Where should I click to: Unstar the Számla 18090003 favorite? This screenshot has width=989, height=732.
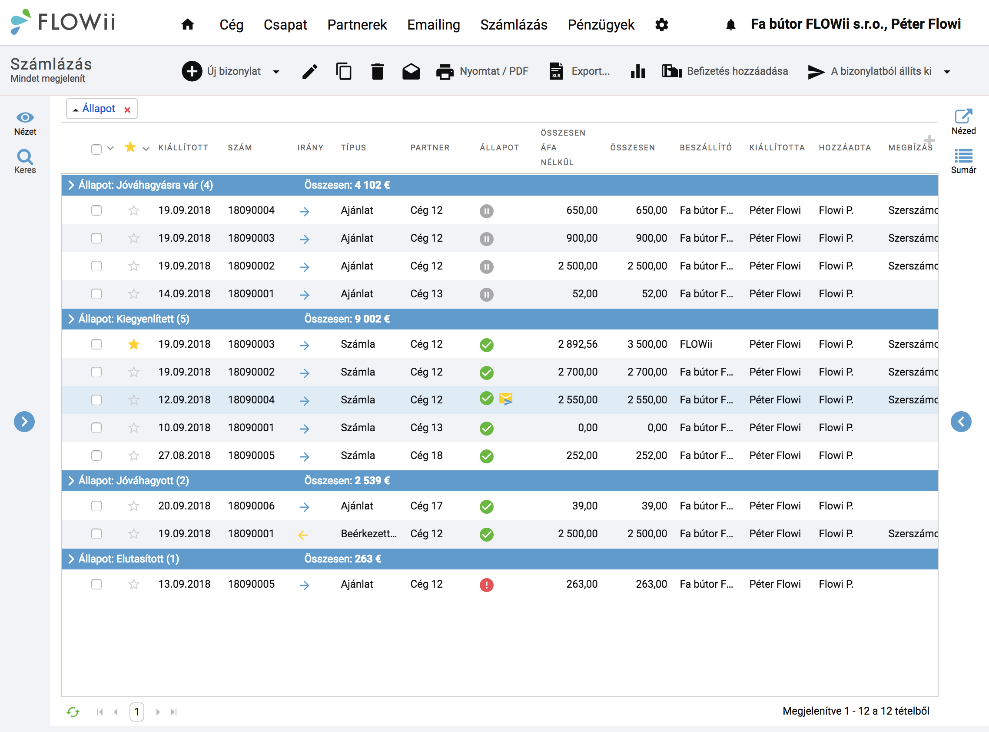pyautogui.click(x=133, y=344)
